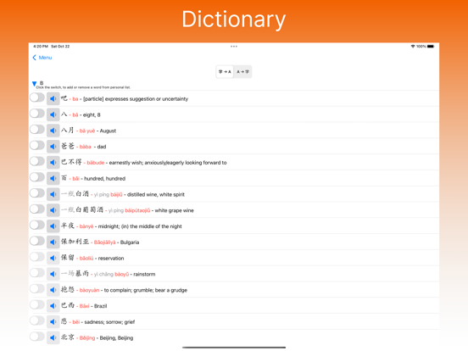
Task: Play audio for 抱怨 to complain
Action: pos(53,290)
